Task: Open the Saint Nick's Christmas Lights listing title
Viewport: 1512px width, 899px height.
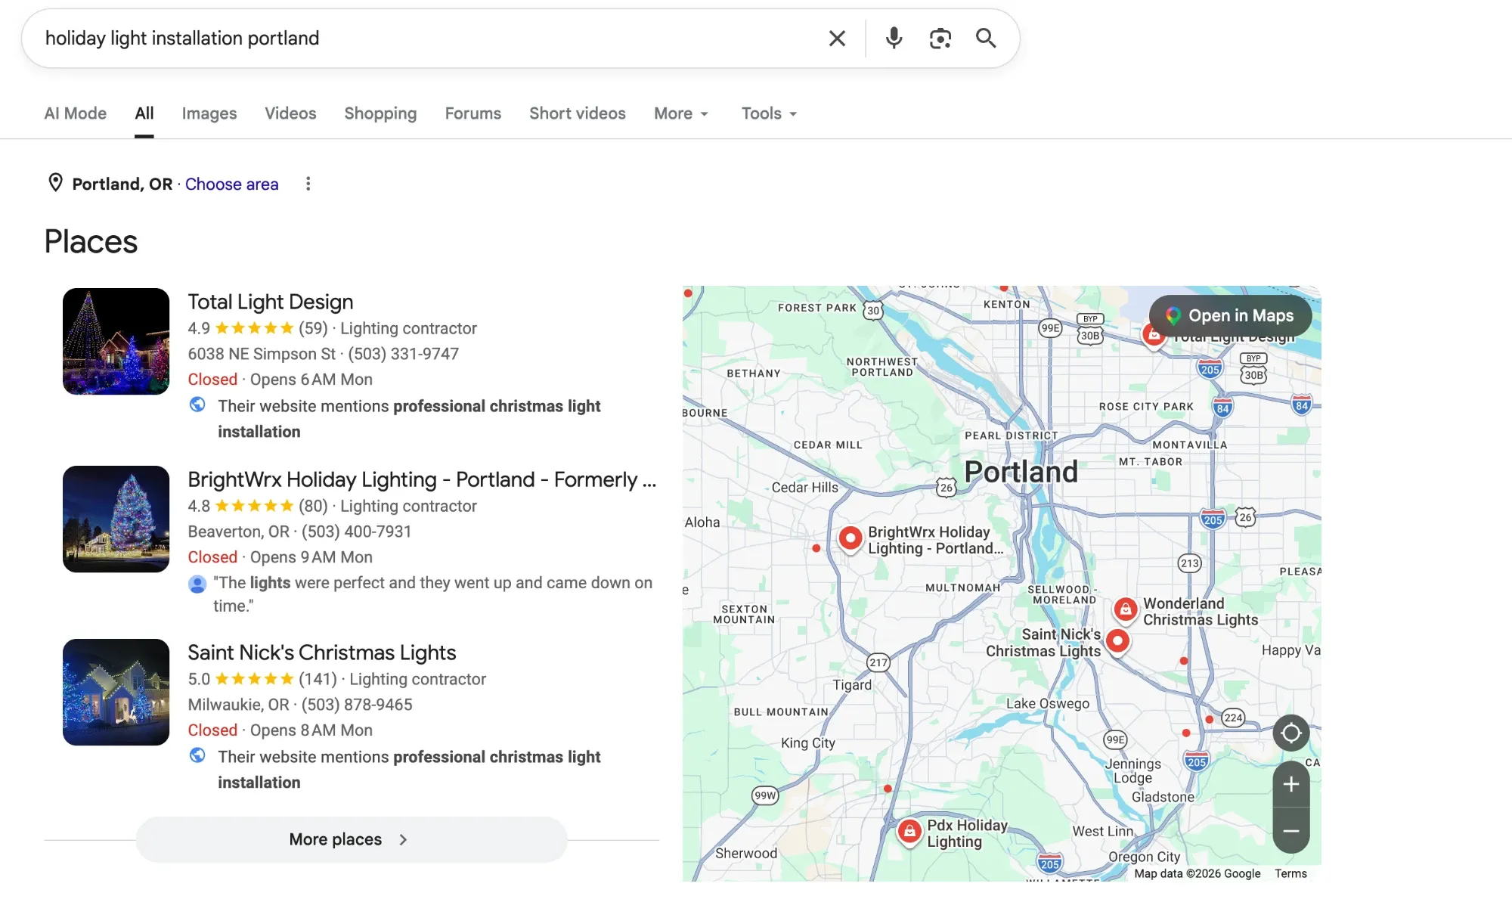Action: 321,653
